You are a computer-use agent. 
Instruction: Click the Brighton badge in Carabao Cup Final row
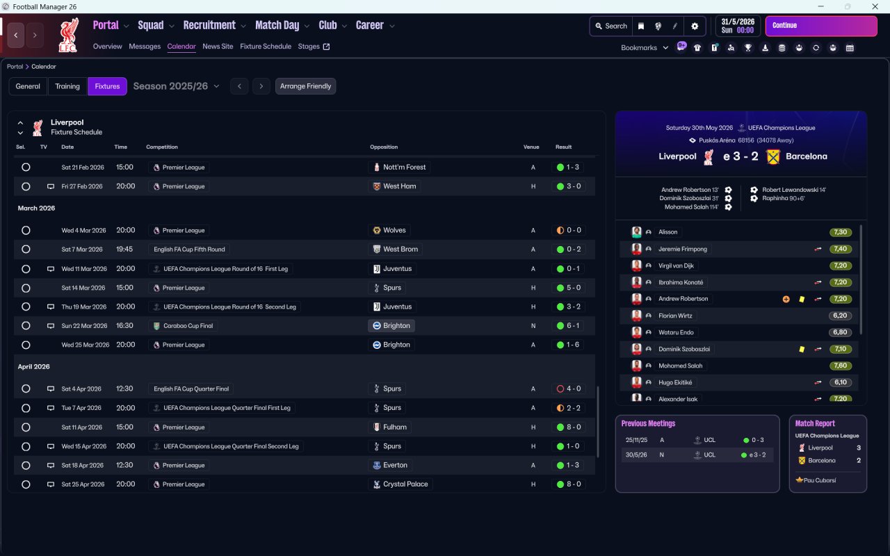[377, 325]
